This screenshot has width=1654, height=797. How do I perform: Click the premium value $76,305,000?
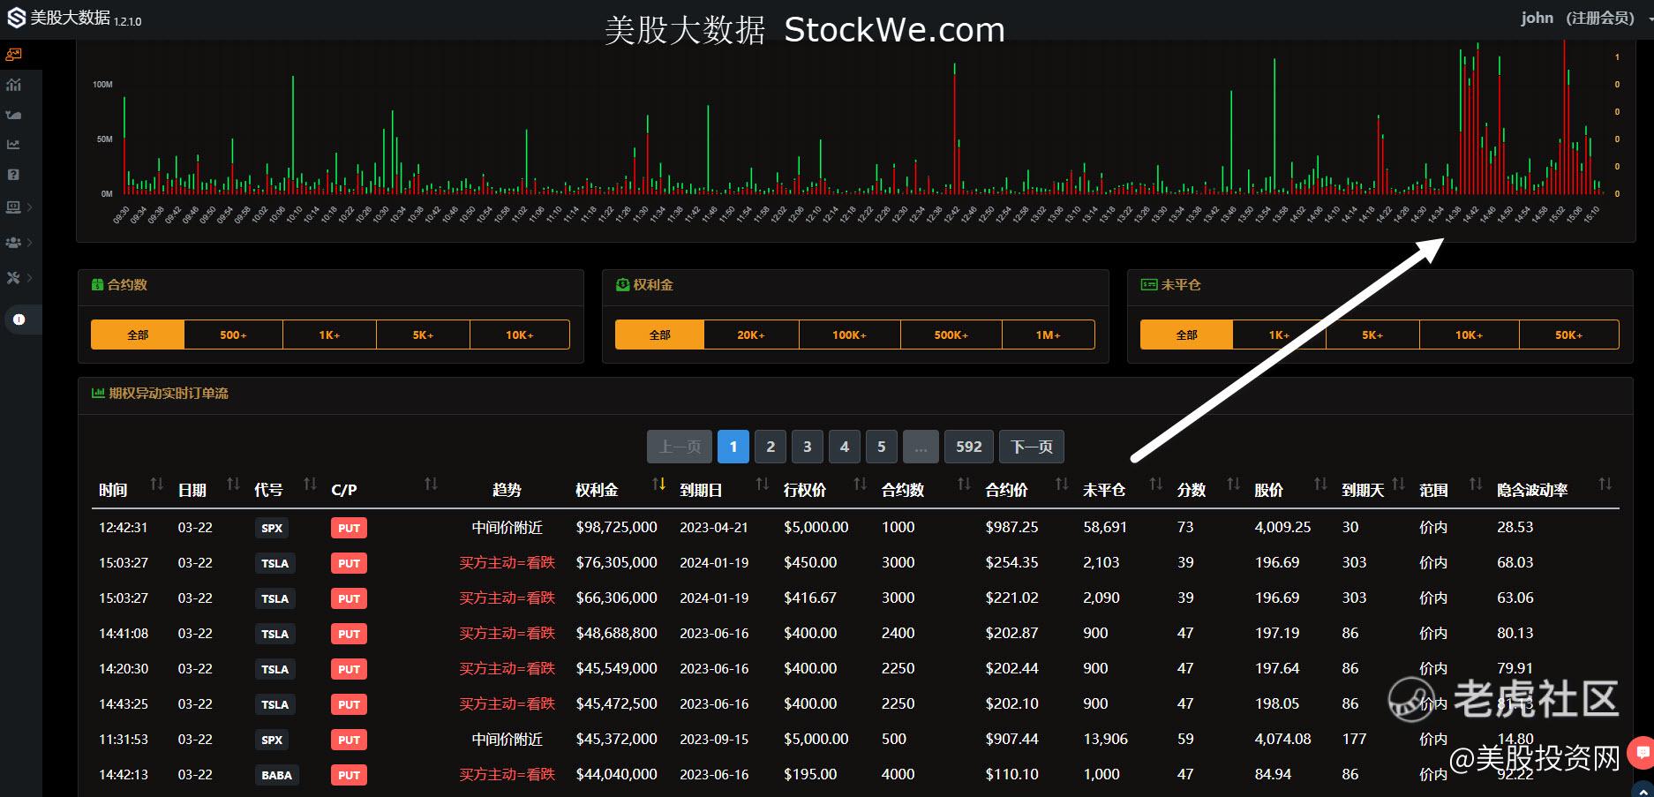coord(616,562)
